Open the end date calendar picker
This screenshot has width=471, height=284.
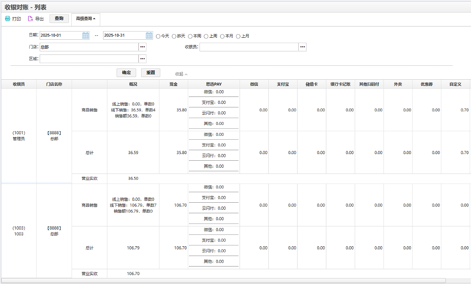[x=149, y=35]
